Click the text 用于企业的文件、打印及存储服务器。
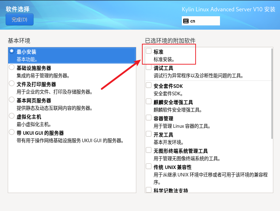Screen dimensions: 280x211 pos(54,92)
